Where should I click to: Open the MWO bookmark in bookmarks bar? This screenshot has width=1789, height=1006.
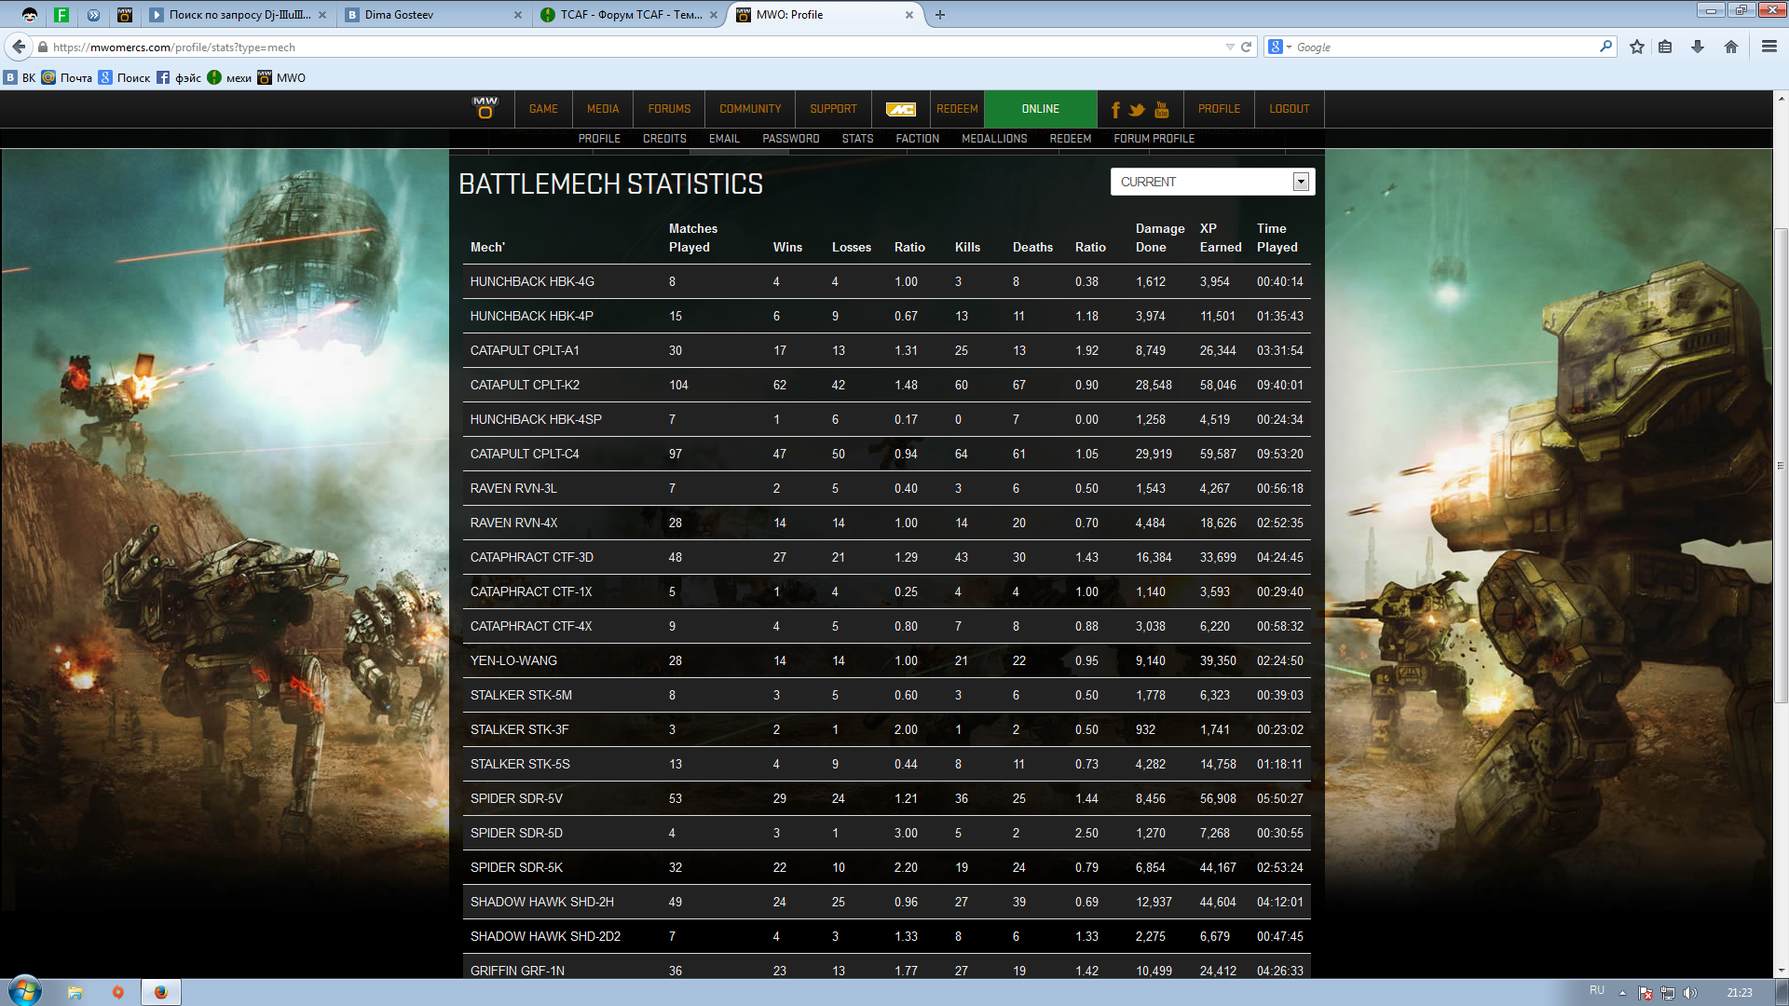coord(282,77)
